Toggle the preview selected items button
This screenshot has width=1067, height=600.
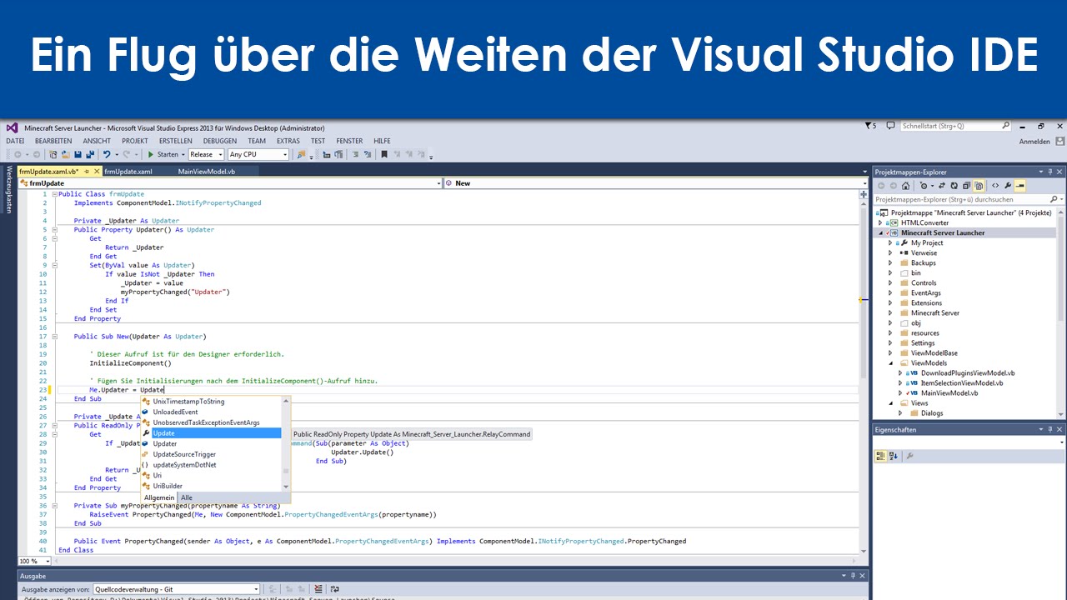pyautogui.click(x=1019, y=186)
